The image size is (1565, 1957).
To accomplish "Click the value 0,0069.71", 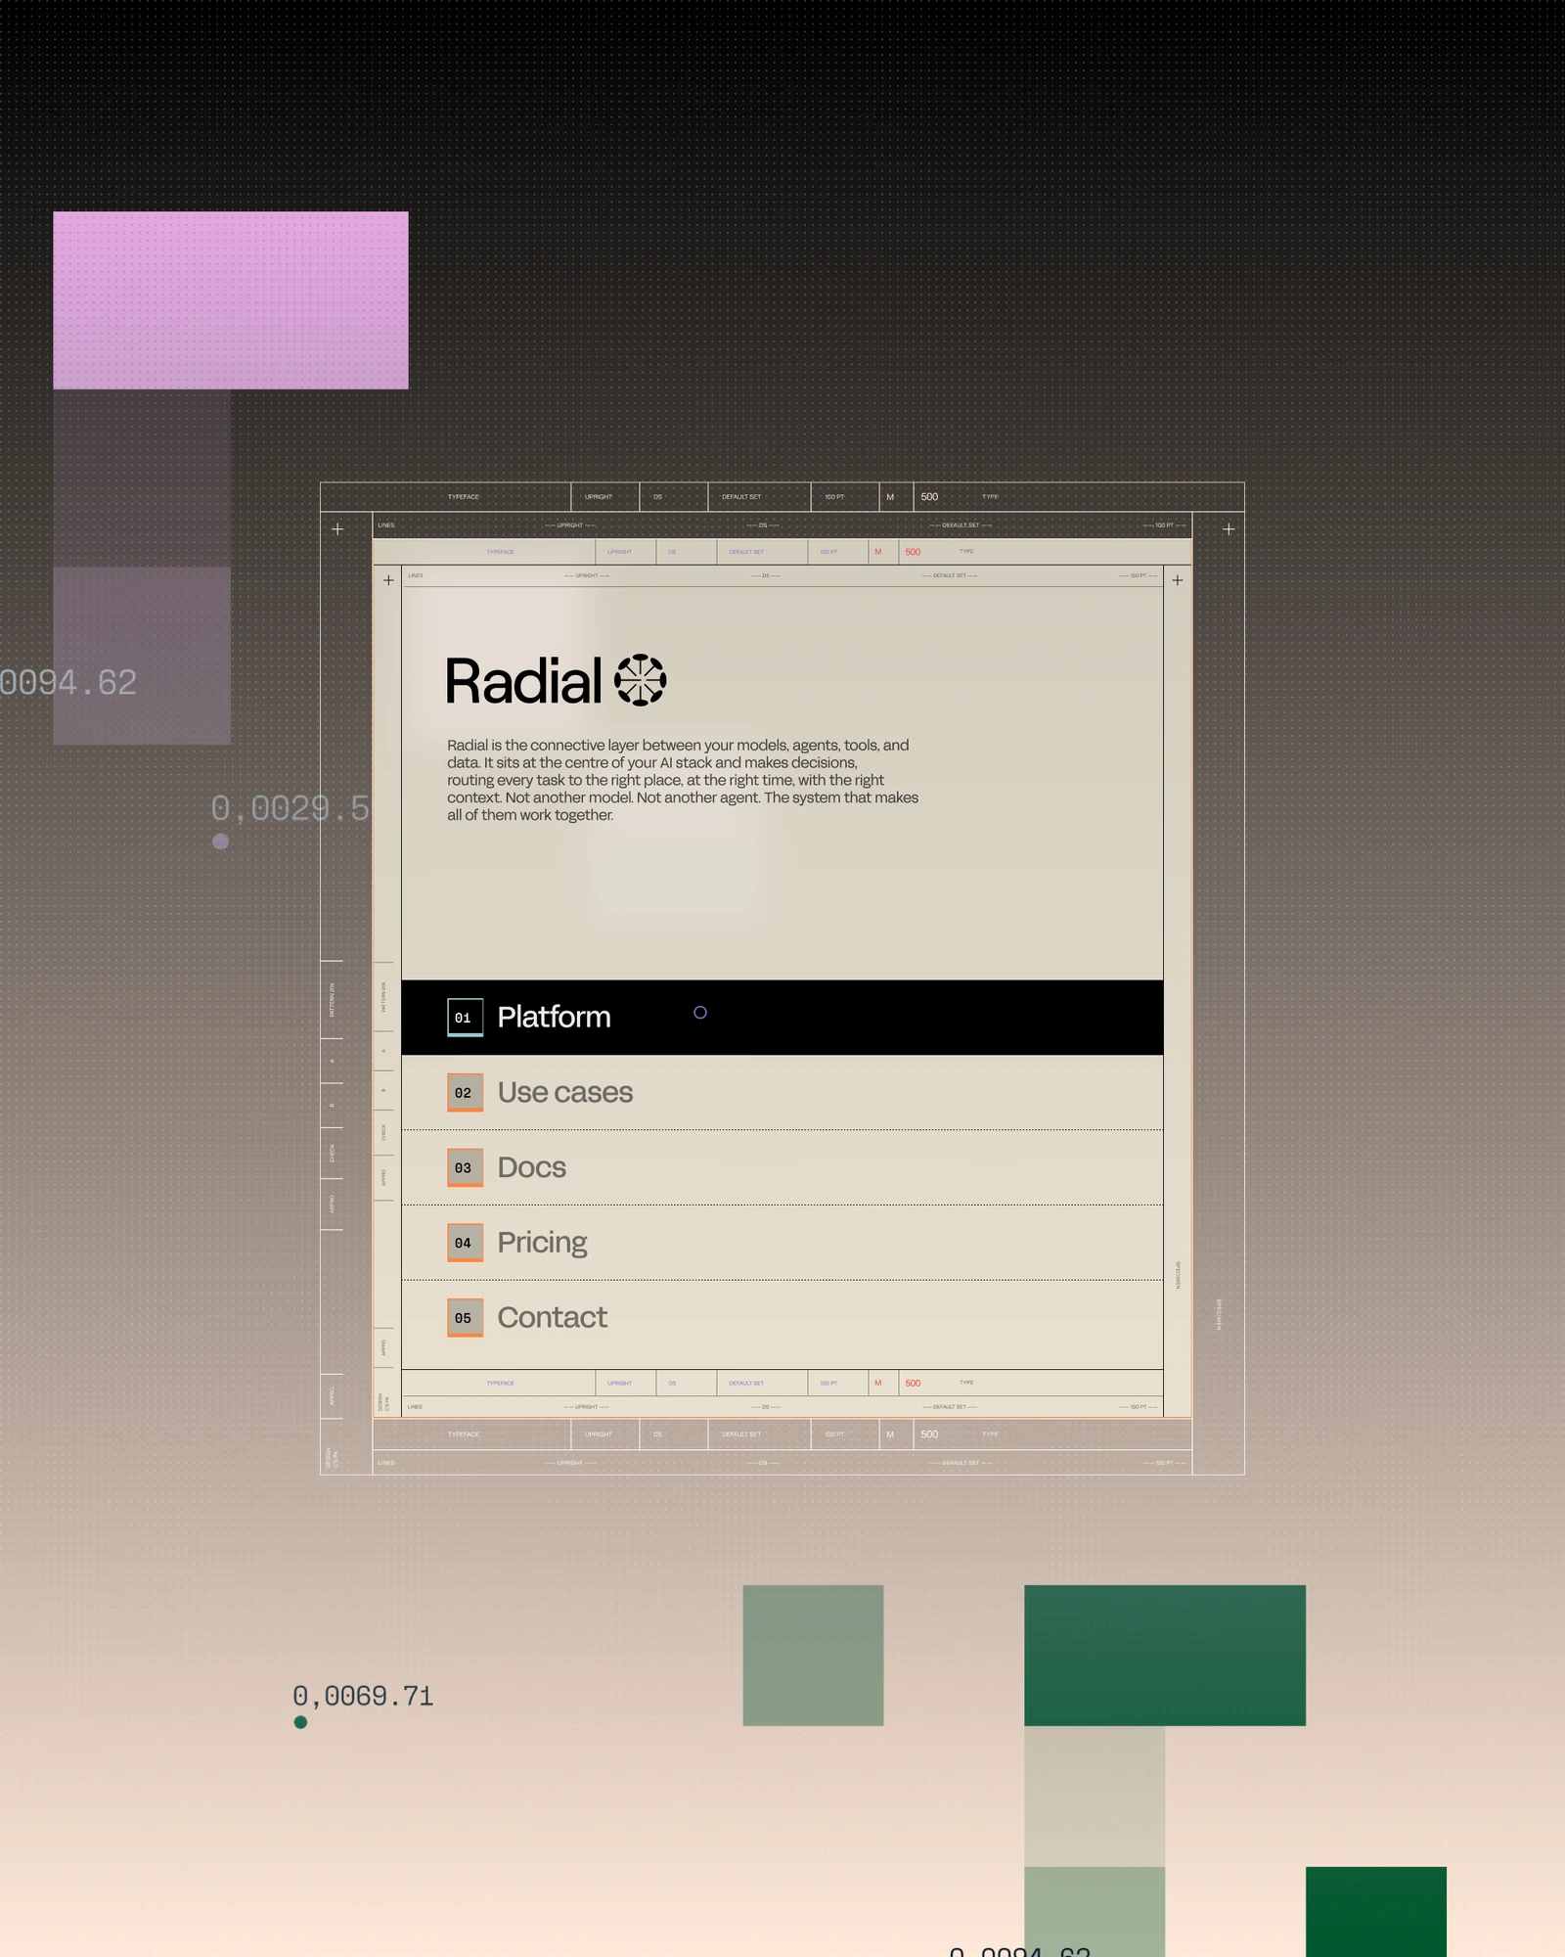I will pos(363,1696).
